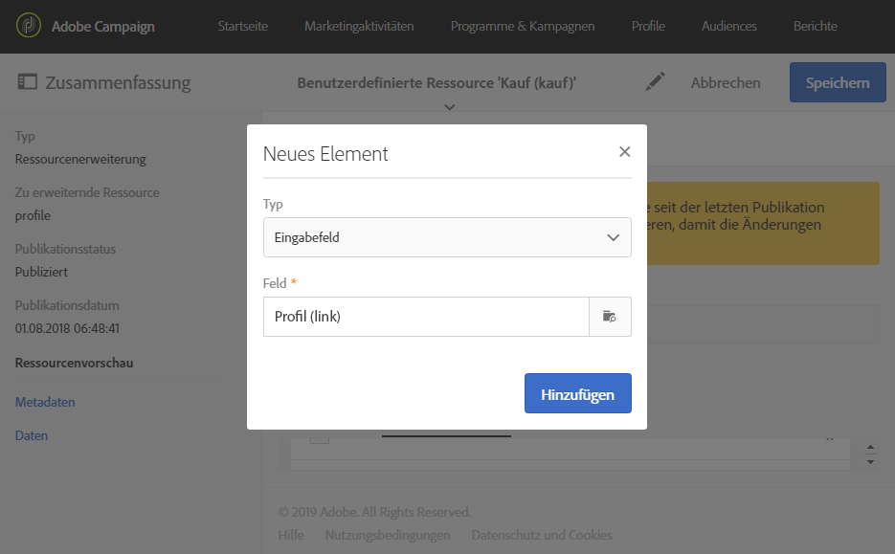Open the Metadaten link
This screenshot has height=554, width=895.
pyautogui.click(x=45, y=402)
